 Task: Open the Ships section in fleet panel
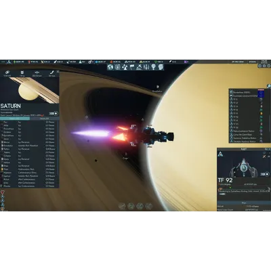244,203
